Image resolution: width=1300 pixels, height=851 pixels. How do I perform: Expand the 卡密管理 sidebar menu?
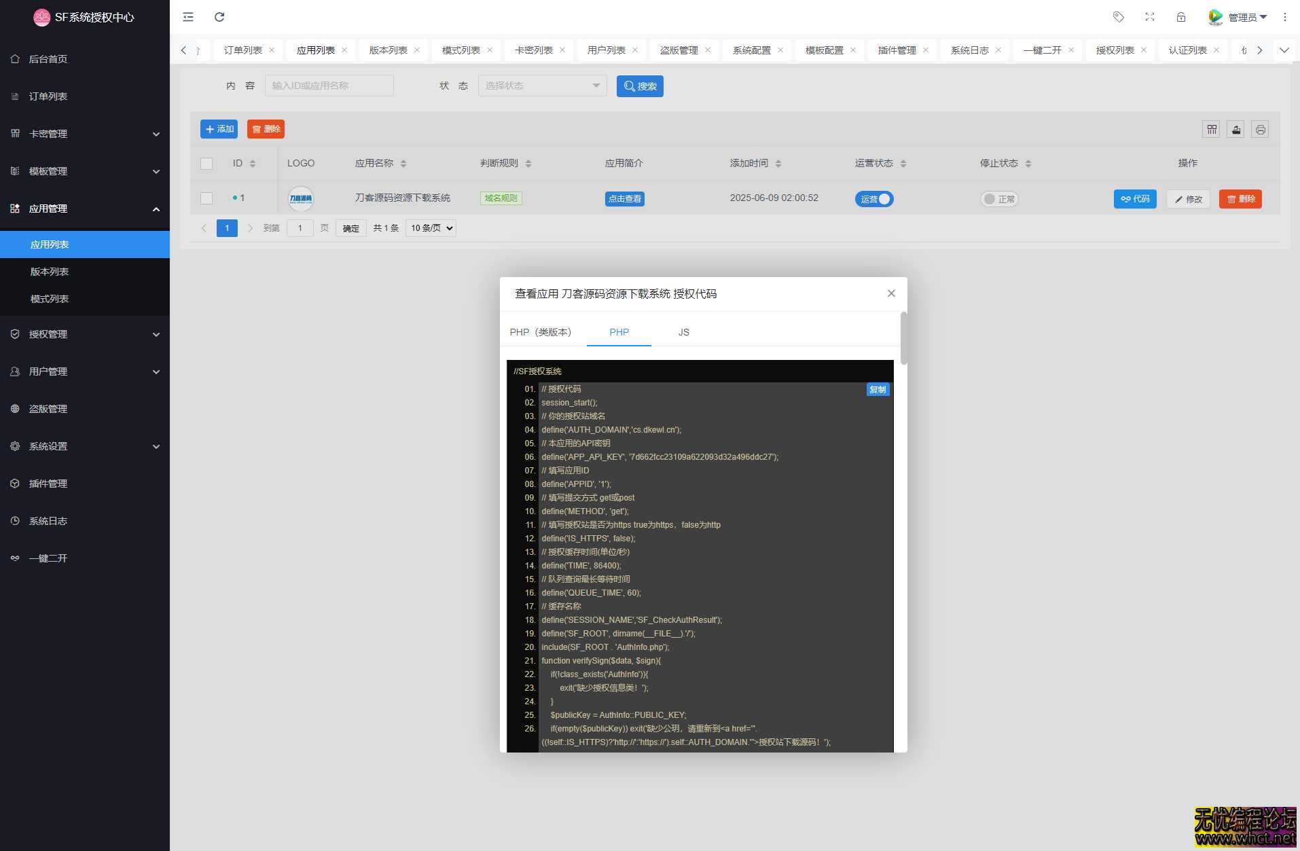click(x=85, y=134)
